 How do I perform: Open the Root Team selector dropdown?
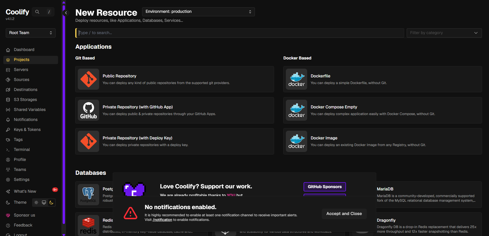(31, 33)
